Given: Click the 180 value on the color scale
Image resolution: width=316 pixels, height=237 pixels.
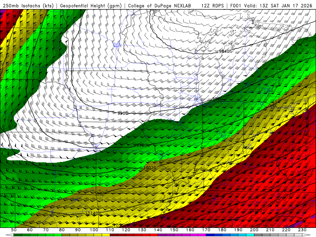Looking at the screenshot, I should (x=222, y=230).
